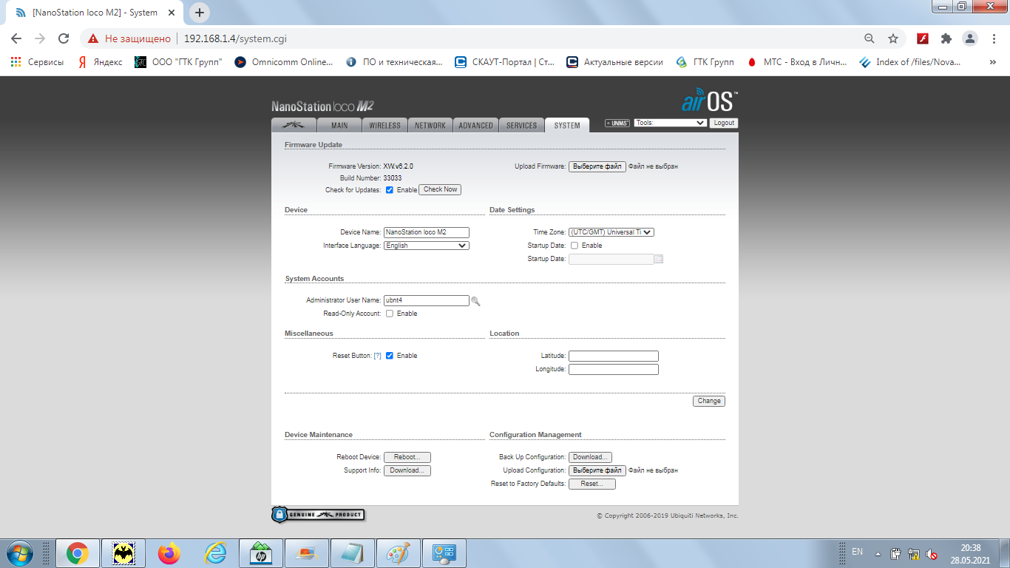Choose firmware file to upload
The width and height of the screenshot is (1010, 568).
[x=597, y=166]
